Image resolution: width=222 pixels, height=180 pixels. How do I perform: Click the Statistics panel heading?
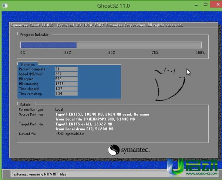pyautogui.click(x=27, y=64)
